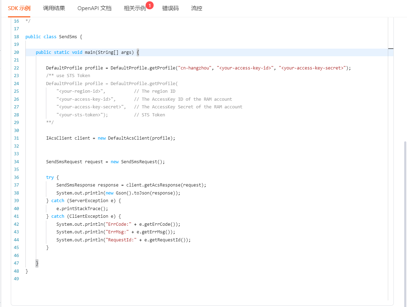This screenshot has height=307, width=407.
Task: Click "<your-access-key-id>" string on line 22
Action: pyautogui.click(x=245, y=68)
